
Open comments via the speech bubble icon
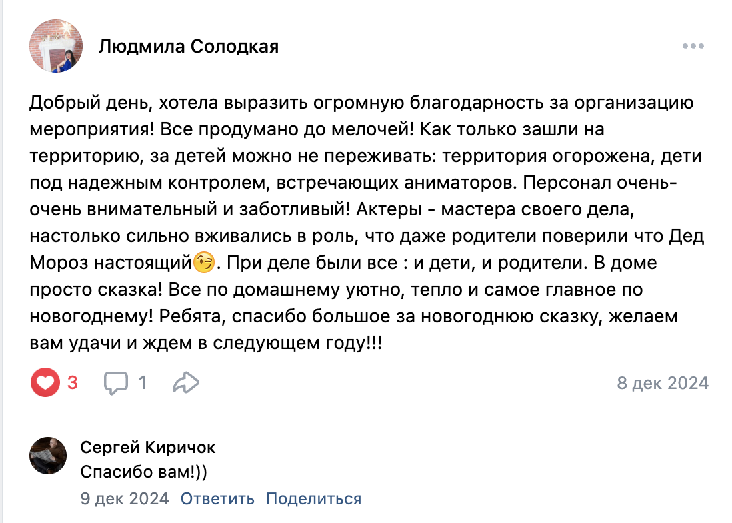116,382
